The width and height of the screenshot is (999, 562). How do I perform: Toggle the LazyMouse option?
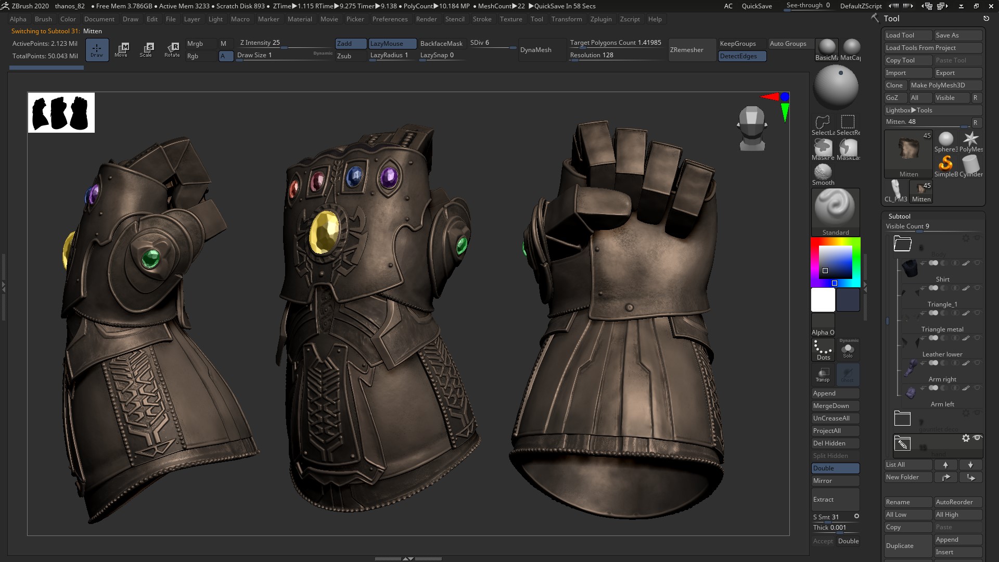(393, 44)
